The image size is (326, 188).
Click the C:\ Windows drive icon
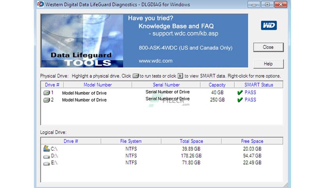click(x=46, y=148)
